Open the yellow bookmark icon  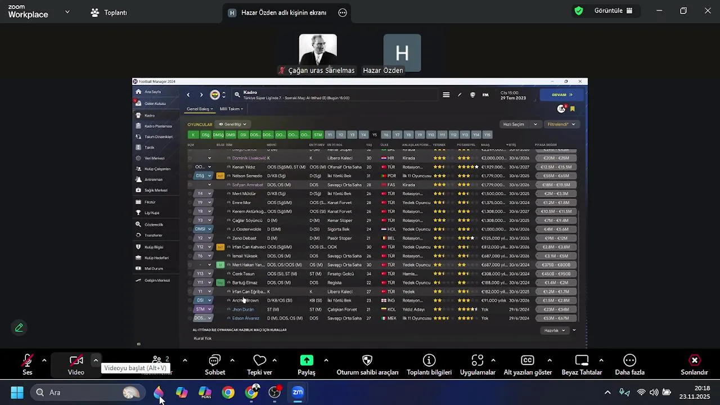point(573,109)
